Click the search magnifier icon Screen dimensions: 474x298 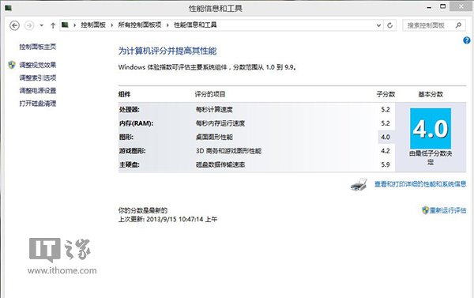[x=458, y=25]
